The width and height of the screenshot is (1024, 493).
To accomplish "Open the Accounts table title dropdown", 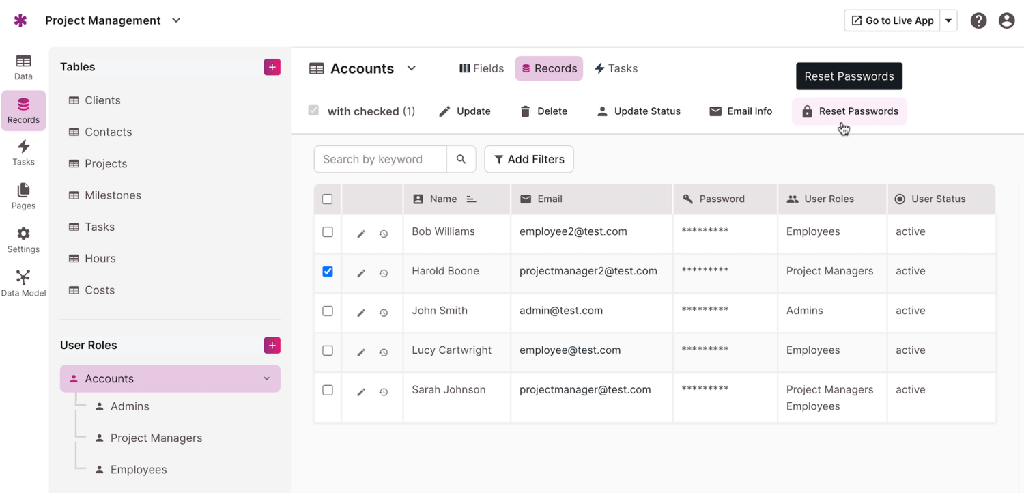I will click(411, 68).
